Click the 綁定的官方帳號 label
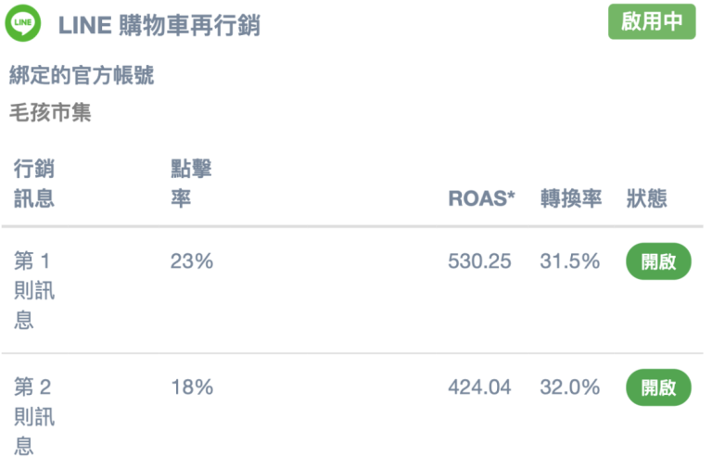 click(82, 75)
